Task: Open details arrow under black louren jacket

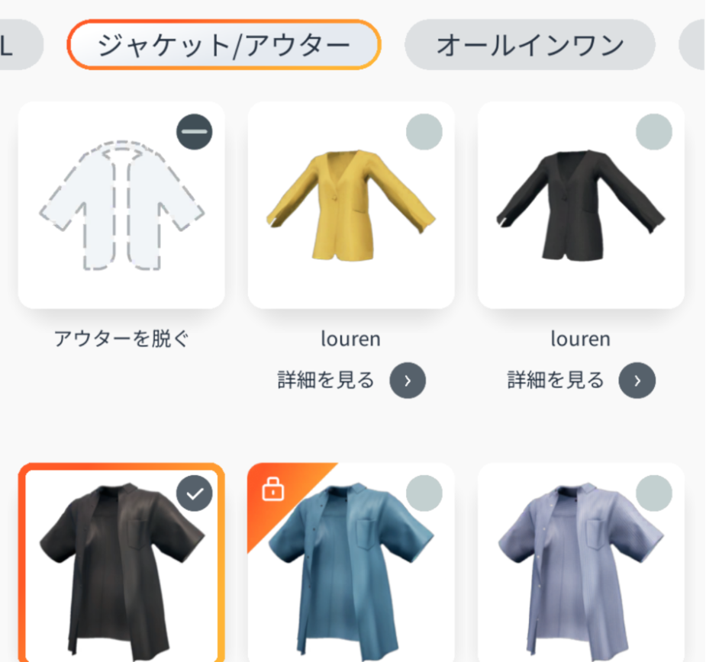Action: (637, 381)
